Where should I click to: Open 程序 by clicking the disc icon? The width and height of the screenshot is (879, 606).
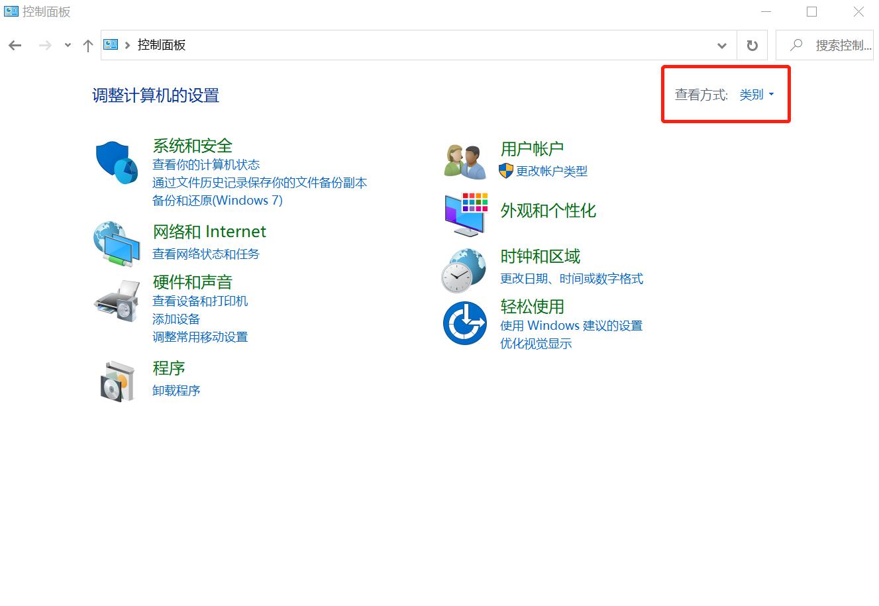116,380
